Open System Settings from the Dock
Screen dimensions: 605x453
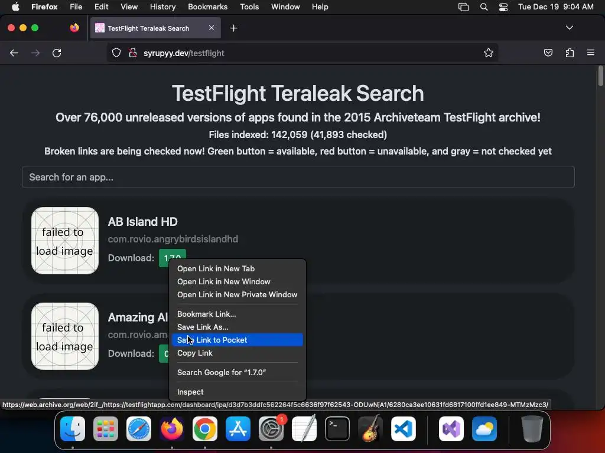click(x=271, y=429)
